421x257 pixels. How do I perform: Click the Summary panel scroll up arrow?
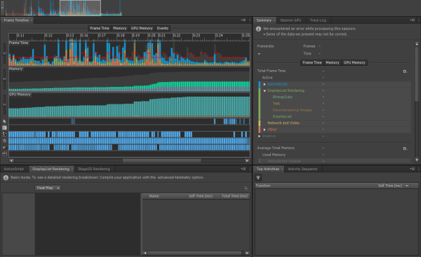tap(417, 44)
